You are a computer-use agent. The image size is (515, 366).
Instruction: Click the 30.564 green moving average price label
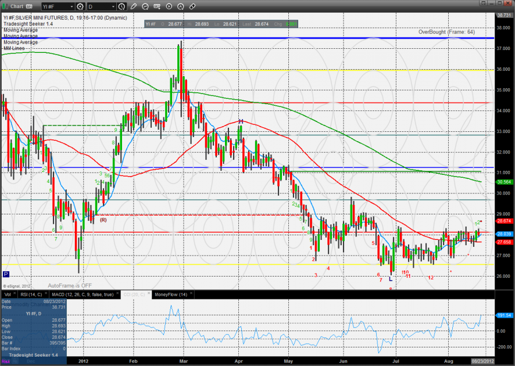(503, 182)
